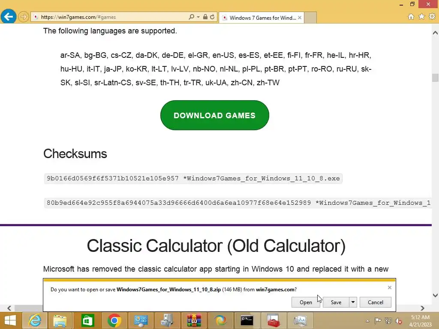Open a new blank tab
Image resolution: width=439 pixels, height=329 pixels.
310,18
